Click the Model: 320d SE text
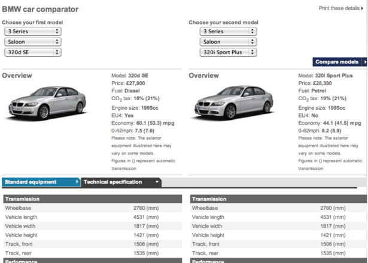Viewport: 368px width, 263px height. (130, 76)
